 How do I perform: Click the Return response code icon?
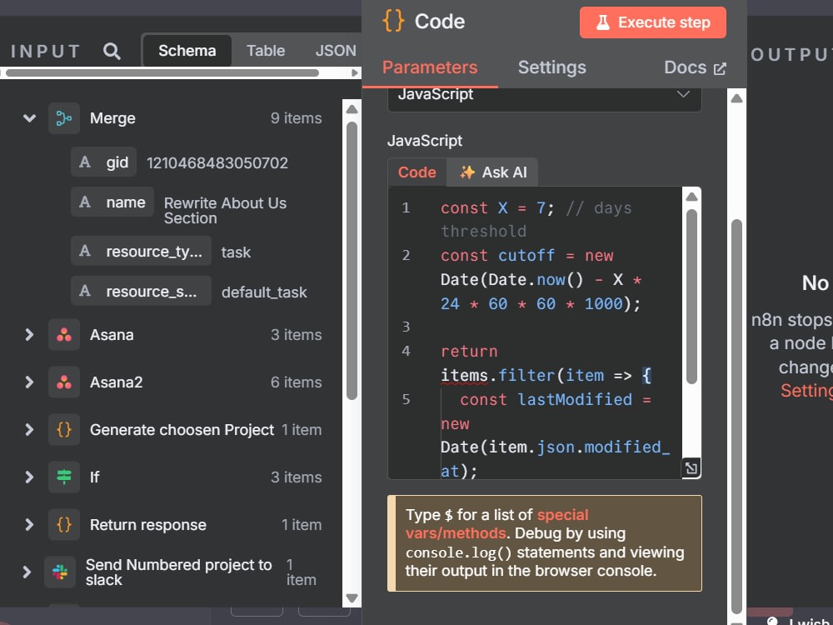[64, 524]
